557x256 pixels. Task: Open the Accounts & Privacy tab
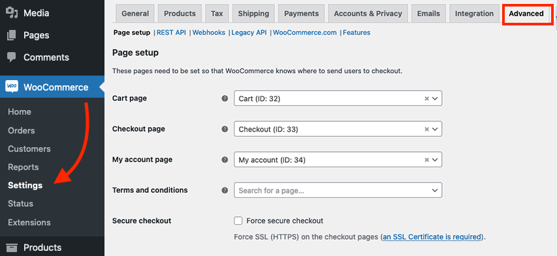(x=368, y=14)
